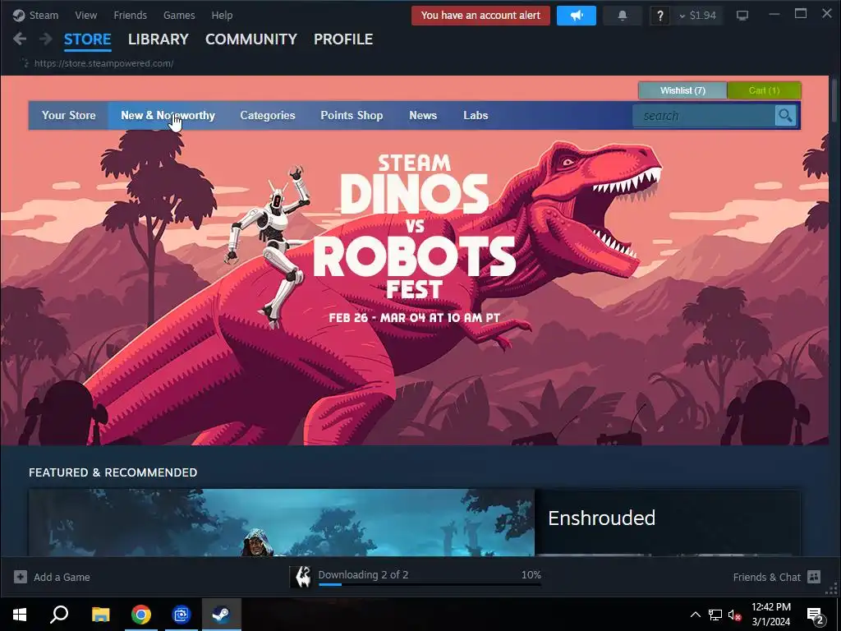Go back with the left arrow icon
Viewport: 841px width, 631px height.
(x=20, y=39)
